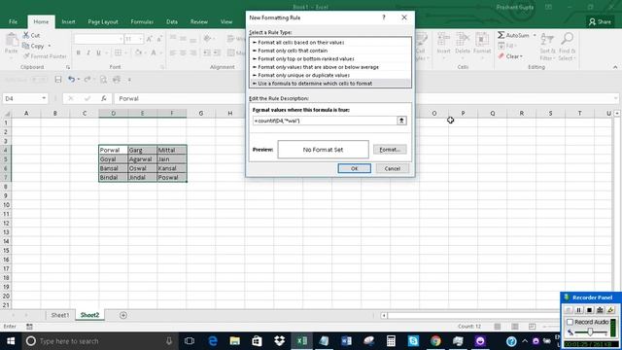Screen dimensions: 622x350
Task: Adjust the Recorder Panel volume slider
Action: point(590,332)
